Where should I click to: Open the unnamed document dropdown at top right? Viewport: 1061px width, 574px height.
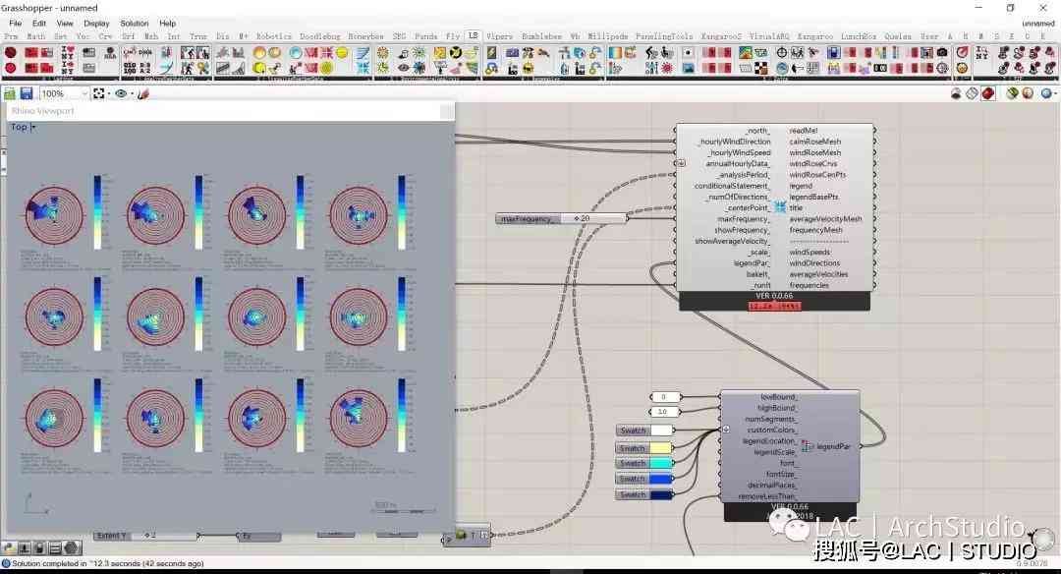1038,23
